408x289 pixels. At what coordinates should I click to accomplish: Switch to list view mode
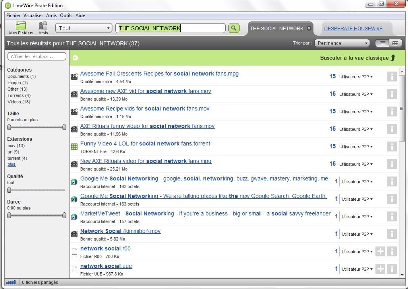[x=383, y=43]
